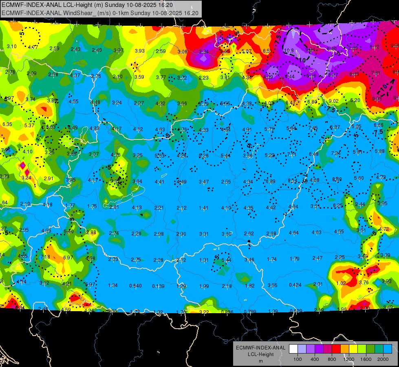Click the wind shear value '0.640'
This screenshot has height=367, width=399.
click(x=135, y=285)
